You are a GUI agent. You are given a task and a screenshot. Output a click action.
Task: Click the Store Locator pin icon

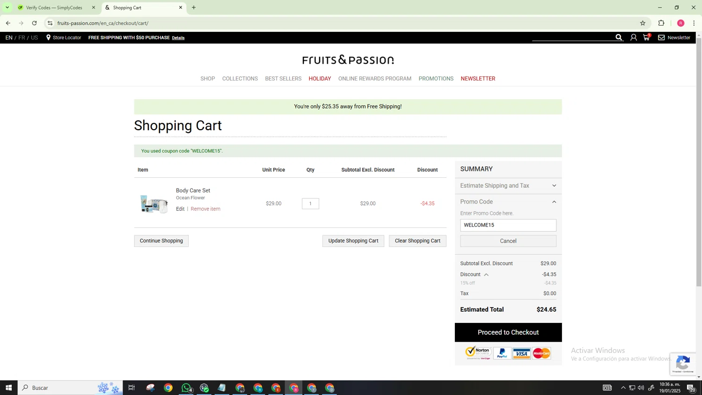48,37
